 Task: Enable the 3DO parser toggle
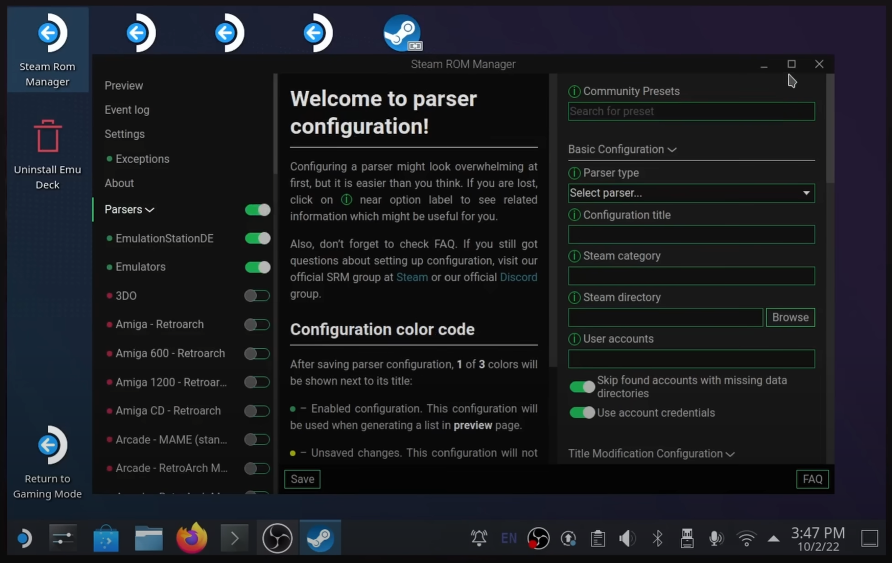click(x=257, y=295)
